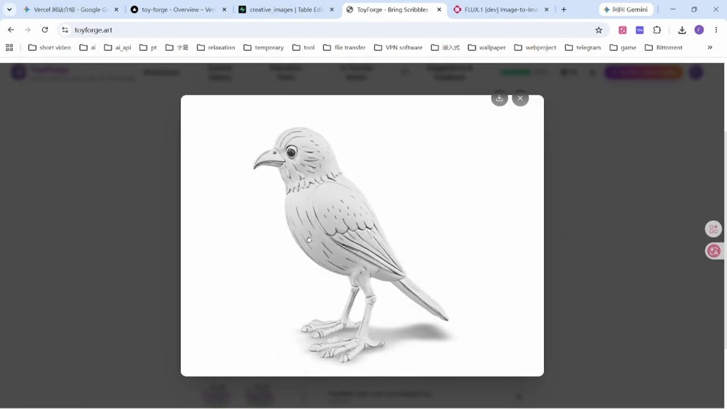Close the FLUX.1 [dev] tab

point(547,10)
